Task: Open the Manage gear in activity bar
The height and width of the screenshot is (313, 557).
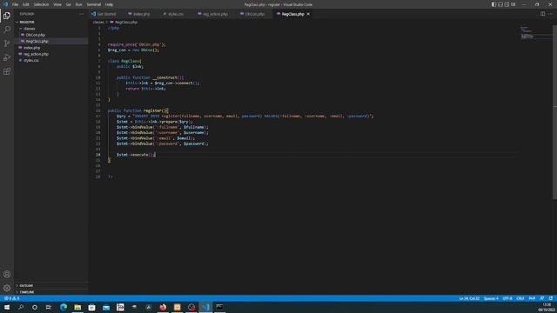Action: click(x=7, y=288)
